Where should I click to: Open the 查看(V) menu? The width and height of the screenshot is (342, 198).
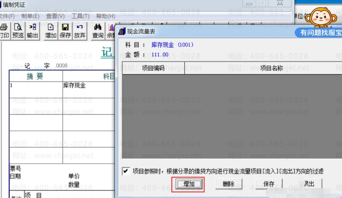(x=55, y=16)
